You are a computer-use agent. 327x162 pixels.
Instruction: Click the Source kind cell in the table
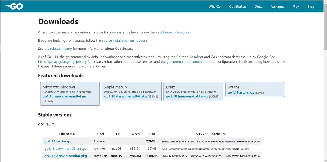(x=99, y=141)
